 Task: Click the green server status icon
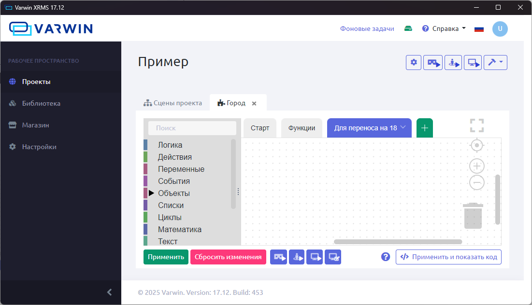coord(408,29)
